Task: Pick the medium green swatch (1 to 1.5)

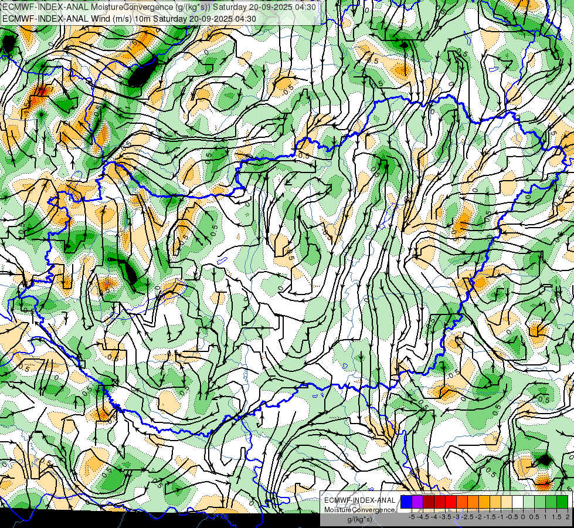Action: click(551, 502)
